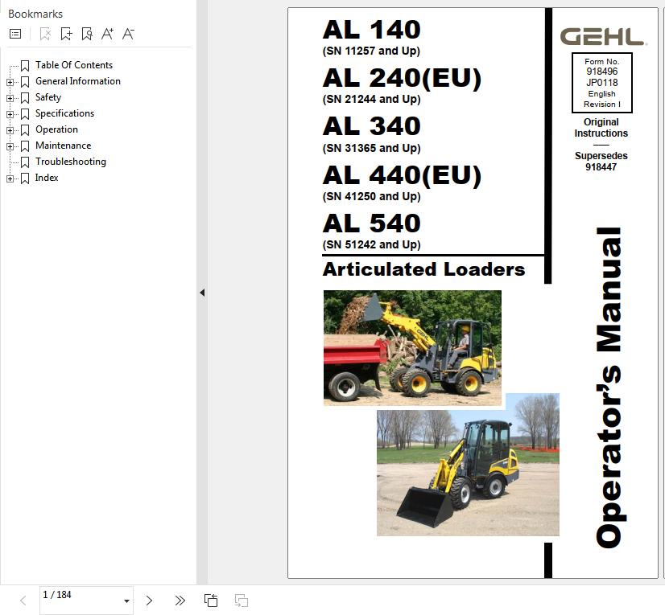Click the Troubleshooting bookmark ribbon icon
Viewport: 665px width, 615px height.
click(25, 162)
